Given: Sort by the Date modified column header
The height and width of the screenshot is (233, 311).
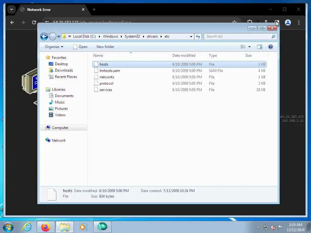Looking at the screenshot, I should 188,56.
